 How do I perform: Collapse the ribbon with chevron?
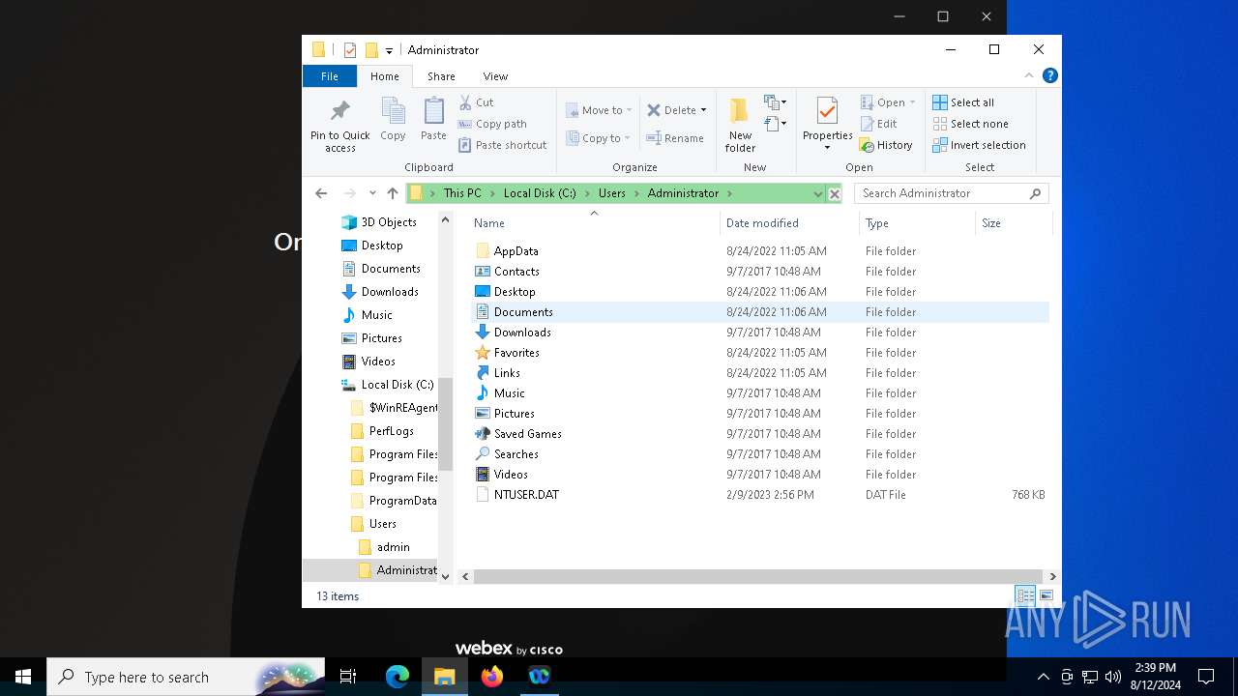click(1029, 75)
